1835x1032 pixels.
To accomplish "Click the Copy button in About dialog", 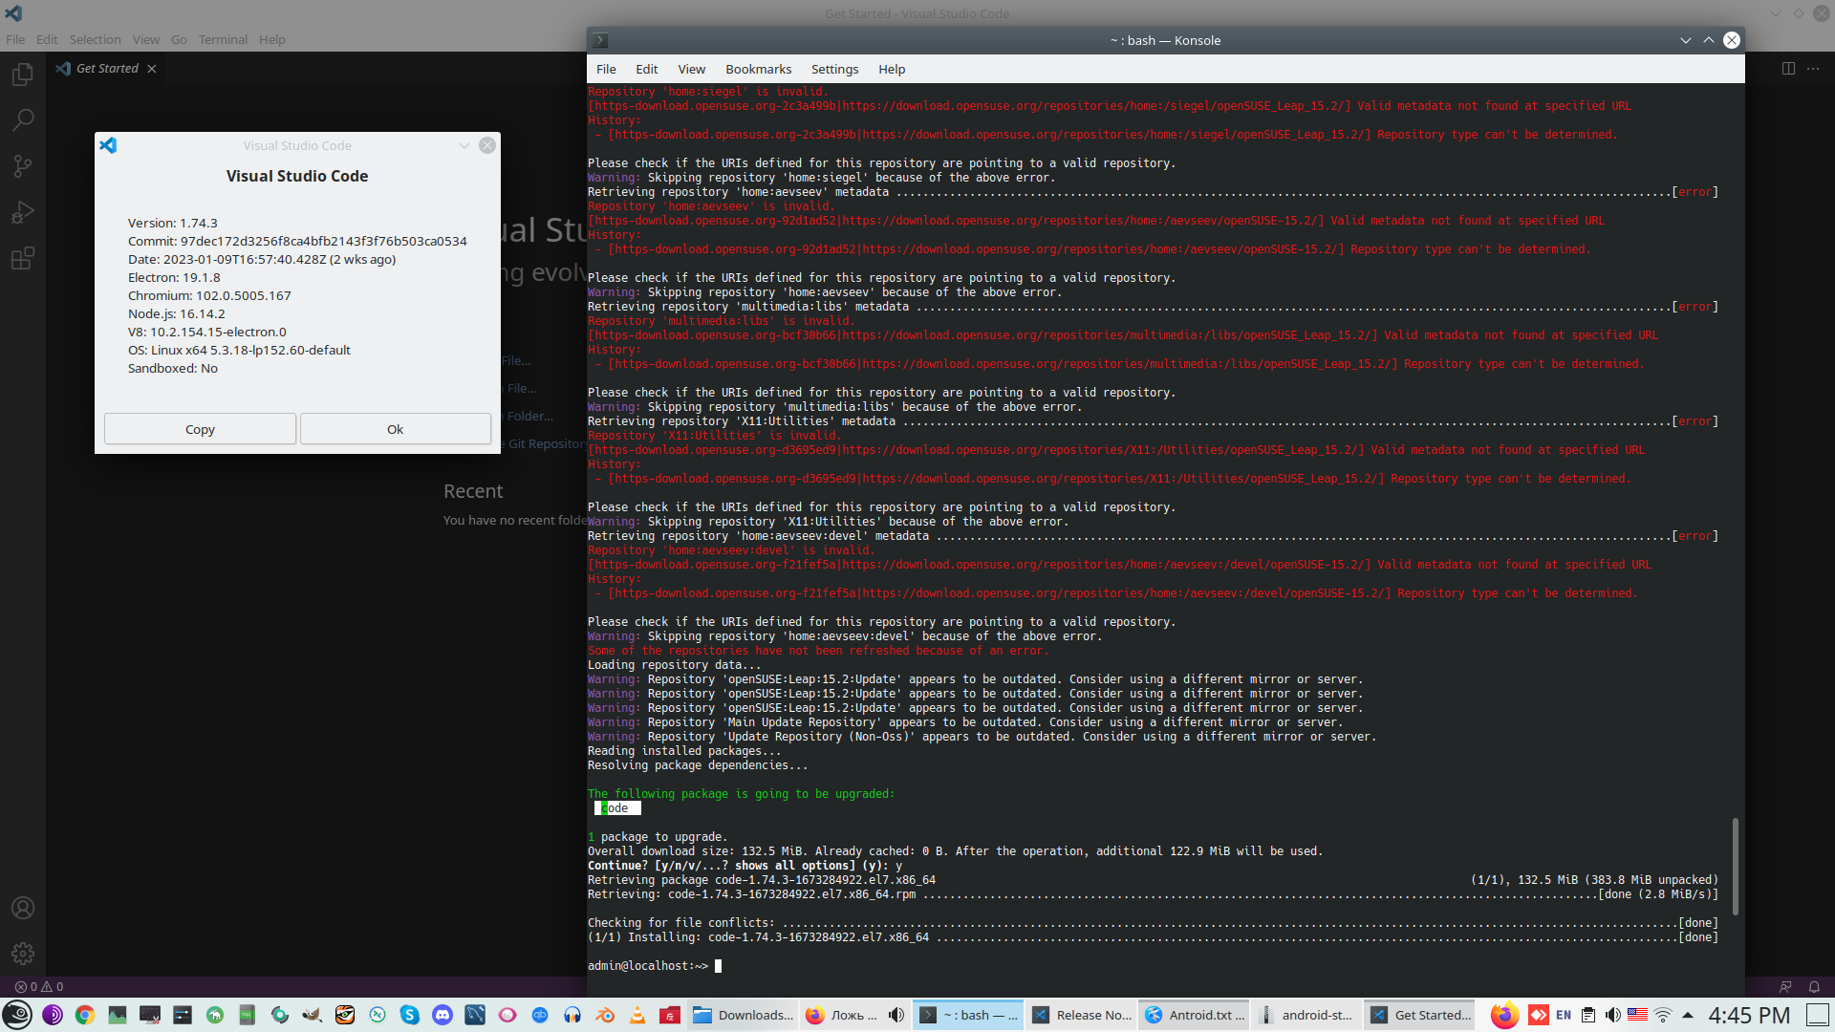I will pos(200,429).
